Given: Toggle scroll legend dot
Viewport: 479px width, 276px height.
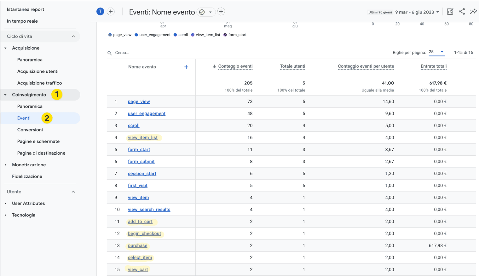Looking at the screenshot, I should coord(175,35).
